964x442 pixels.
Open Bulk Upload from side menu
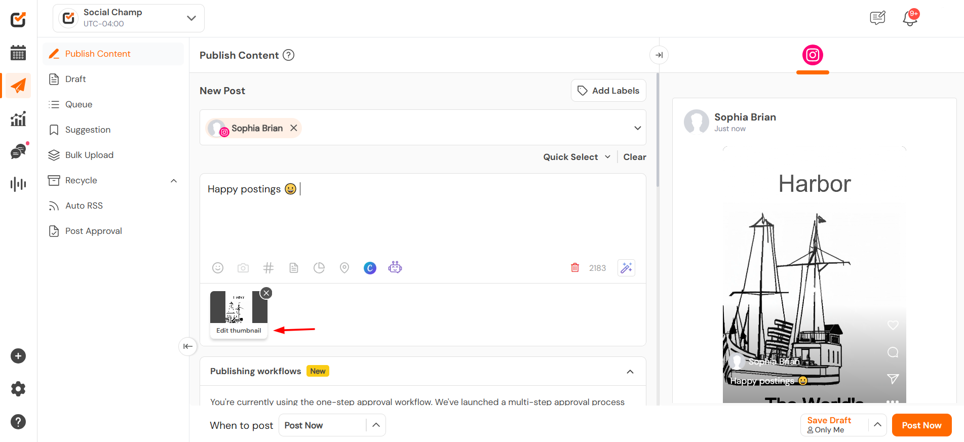(x=89, y=155)
